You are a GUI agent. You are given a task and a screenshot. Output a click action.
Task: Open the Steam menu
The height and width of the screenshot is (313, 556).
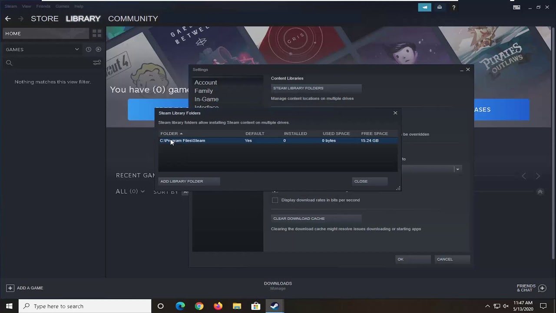11,6
